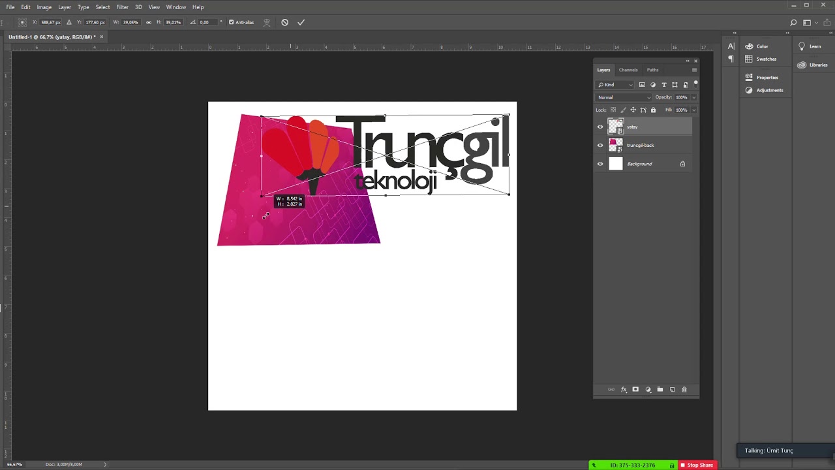
Task: Click the link width and height icon
Action: 149,22
